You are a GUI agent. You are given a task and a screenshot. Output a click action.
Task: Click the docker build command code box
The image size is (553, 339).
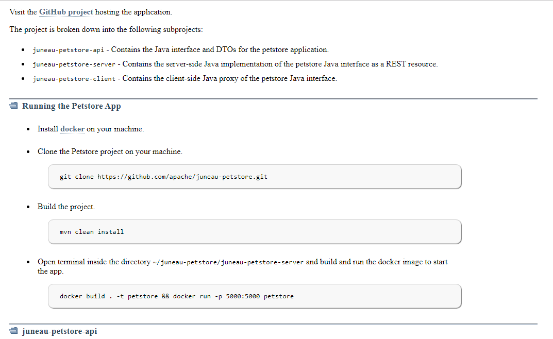coord(255,296)
